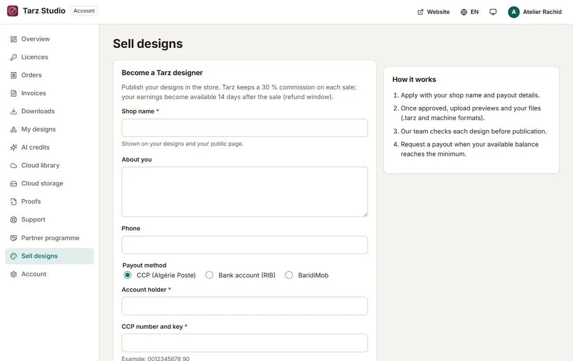The height and width of the screenshot is (361, 573).
Task: Click inside the About you textarea
Action: click(244, 192)
